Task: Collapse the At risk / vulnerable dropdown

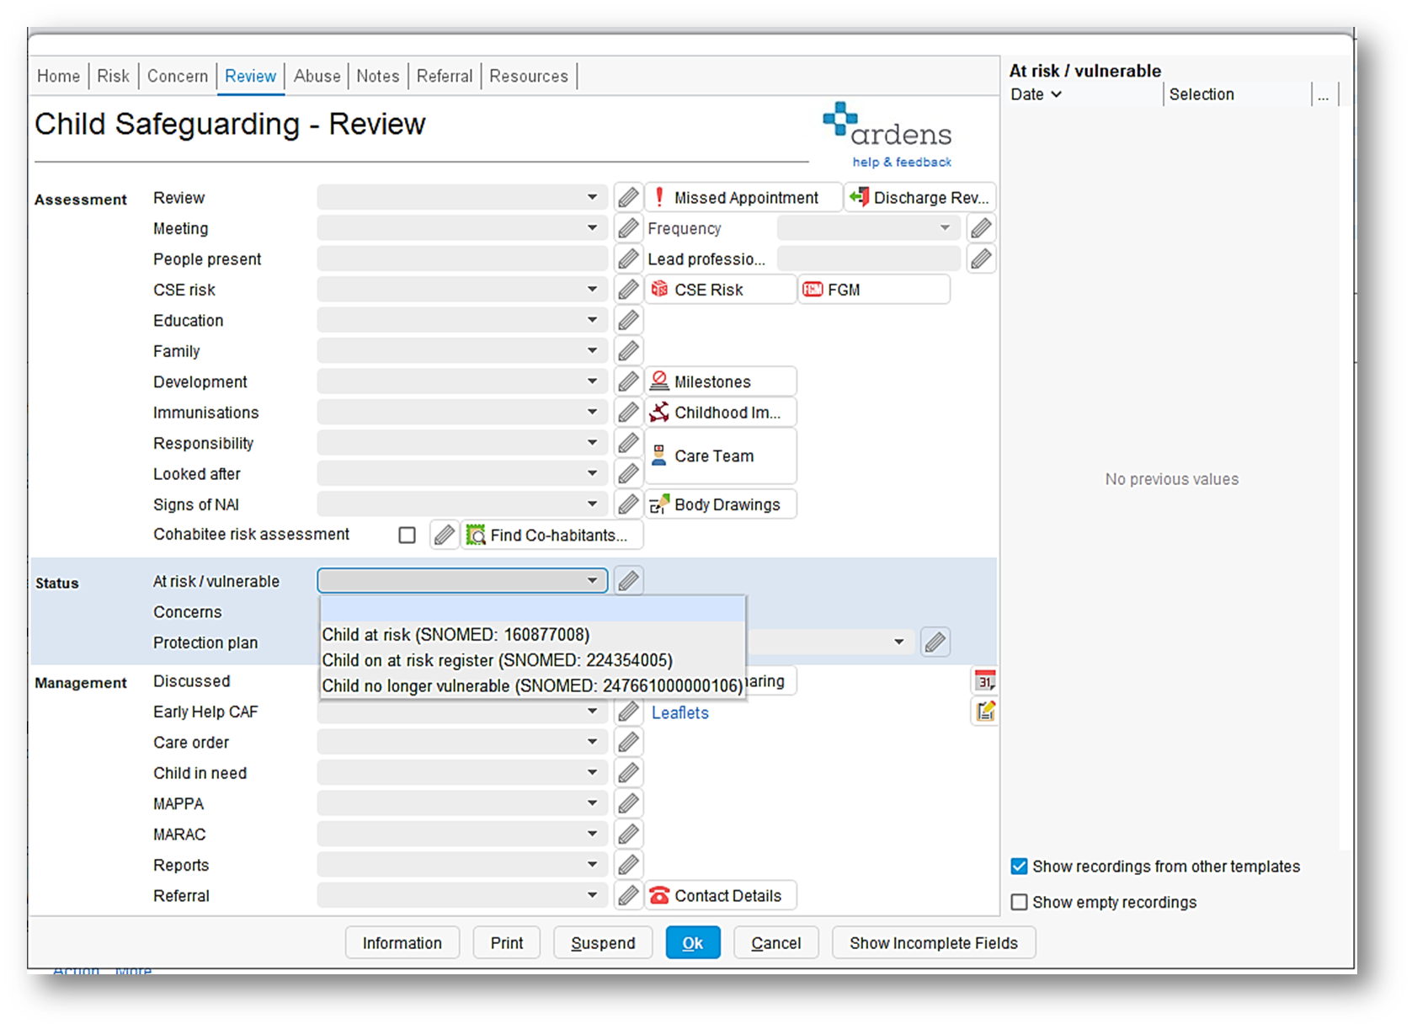Action: click(x=462, y=581)
